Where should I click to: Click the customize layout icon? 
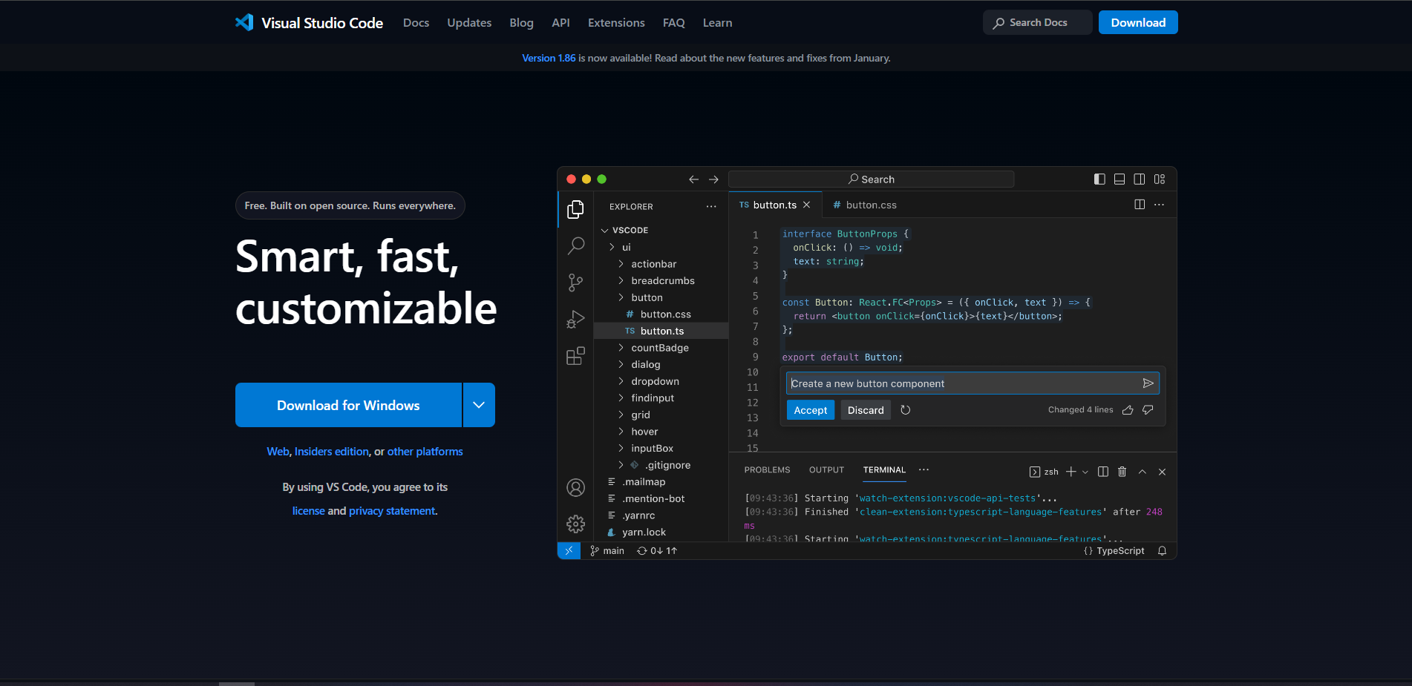click(x=1160, y=179)
